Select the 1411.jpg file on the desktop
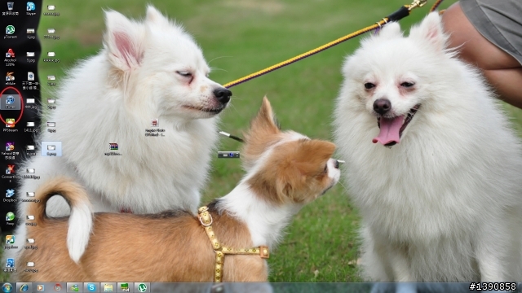This screenshot has width=522, height=293. (31, 127)
